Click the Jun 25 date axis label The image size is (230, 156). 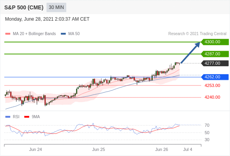pyautogui.click(x=98, y=149)
